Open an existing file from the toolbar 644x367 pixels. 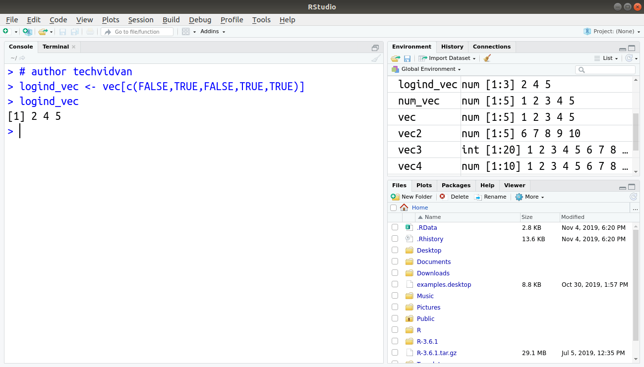[x=42, y=31]
